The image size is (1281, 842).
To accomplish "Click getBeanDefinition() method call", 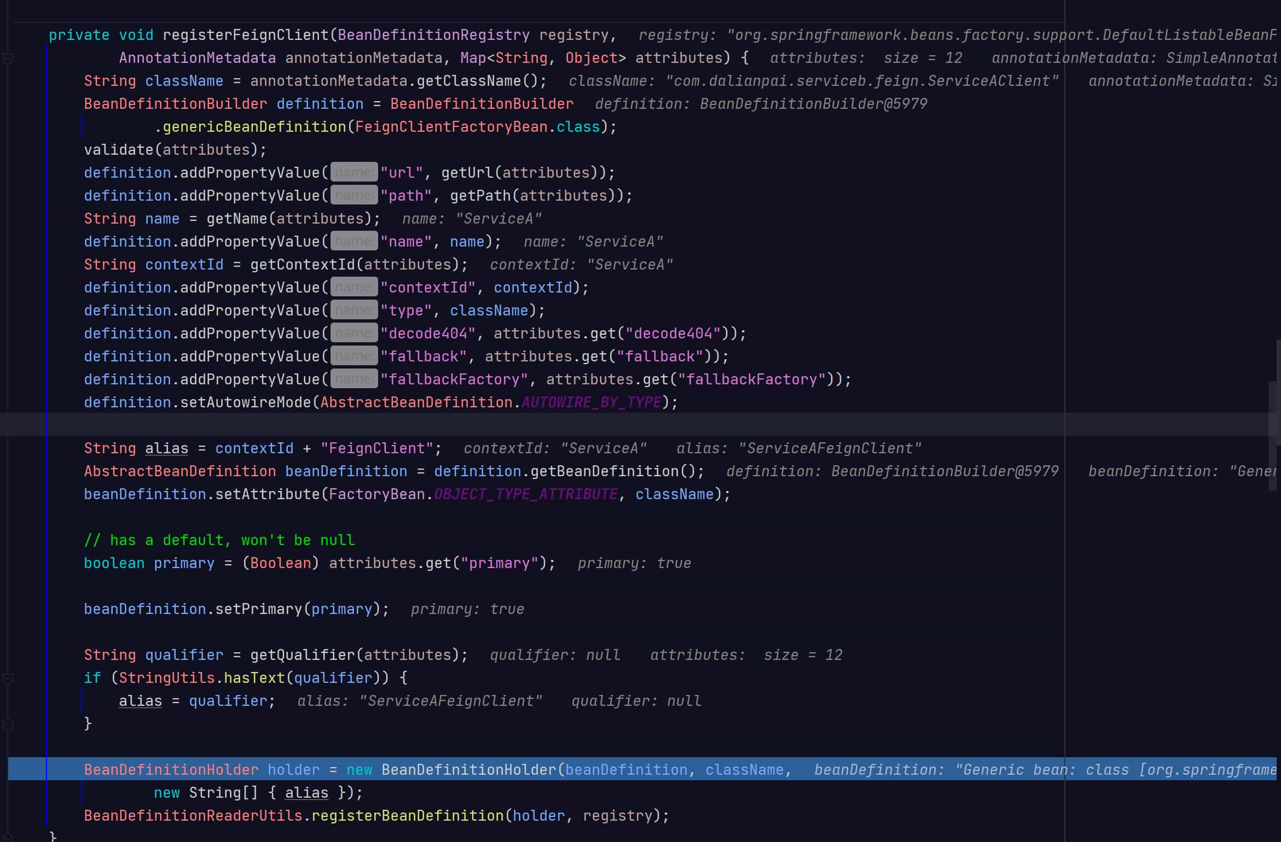I will tap(613, 471).
